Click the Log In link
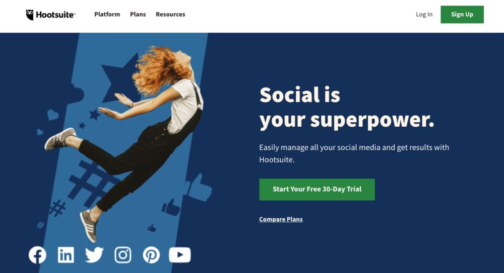Viewport: 504px width, 273px height. (x=424, y=15)
